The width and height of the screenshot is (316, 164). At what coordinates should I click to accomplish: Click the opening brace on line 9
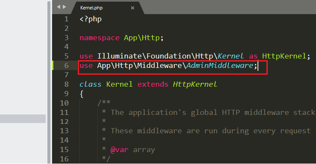pyautogui.click(x=82, y=94)
